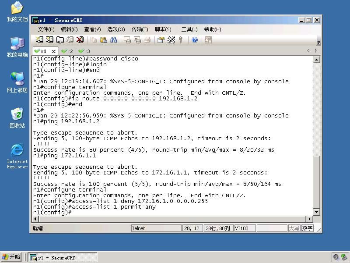
Task: Click the Reconnect session toolbar icon
Action: (x=70, y=40)
